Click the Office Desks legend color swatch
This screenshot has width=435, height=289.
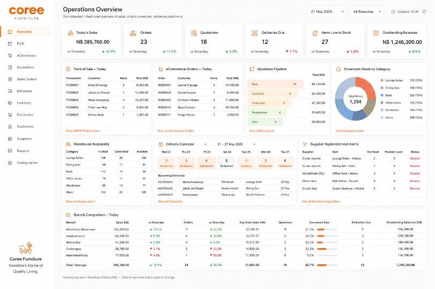point(382,103)
